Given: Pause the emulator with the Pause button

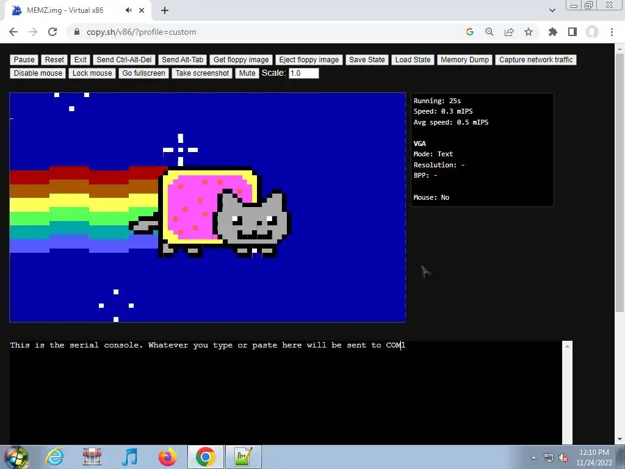Looking at the screenshot, I should 24,60.
